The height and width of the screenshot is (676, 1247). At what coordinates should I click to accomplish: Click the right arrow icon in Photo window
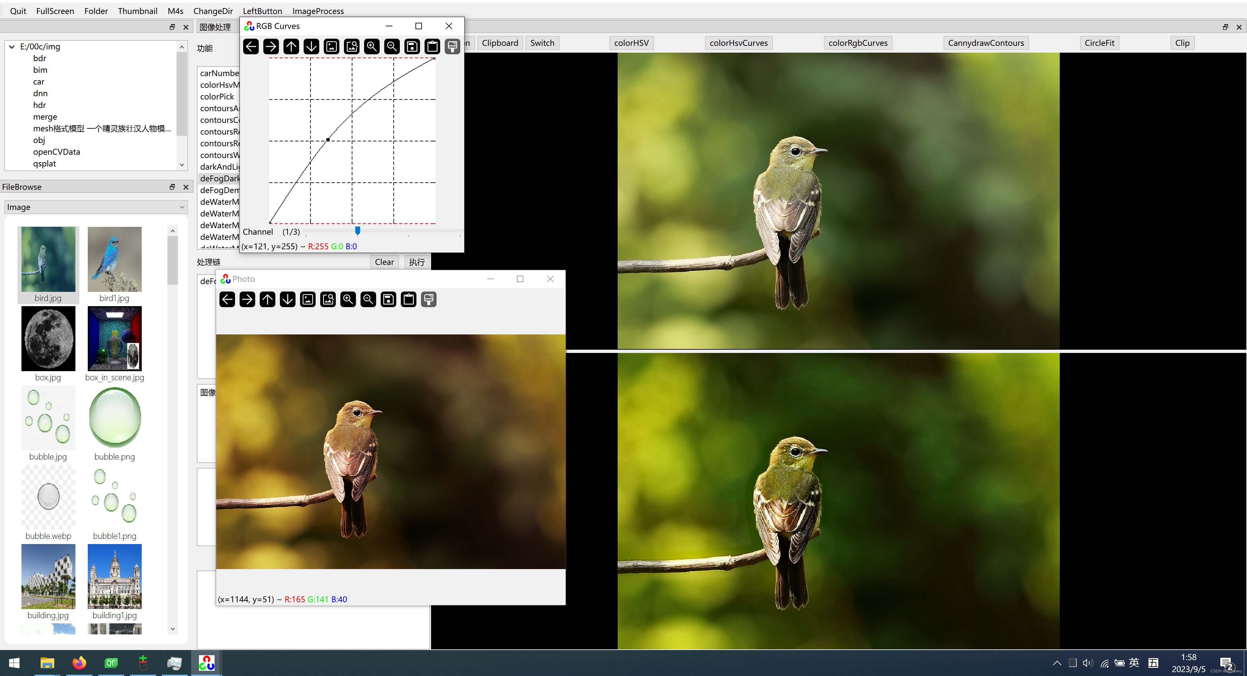[247, 300]
